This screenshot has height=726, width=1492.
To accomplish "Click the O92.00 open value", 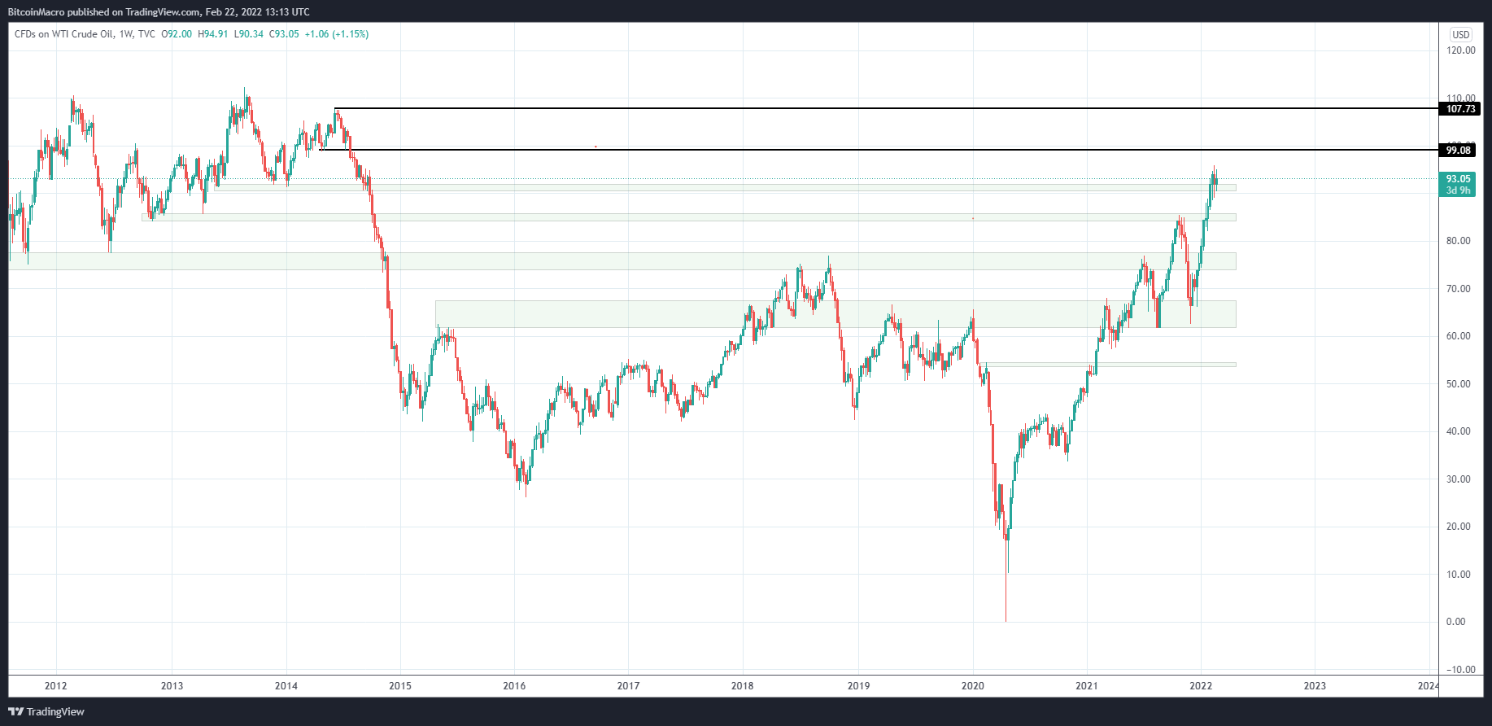I will [x=177, y=34].
